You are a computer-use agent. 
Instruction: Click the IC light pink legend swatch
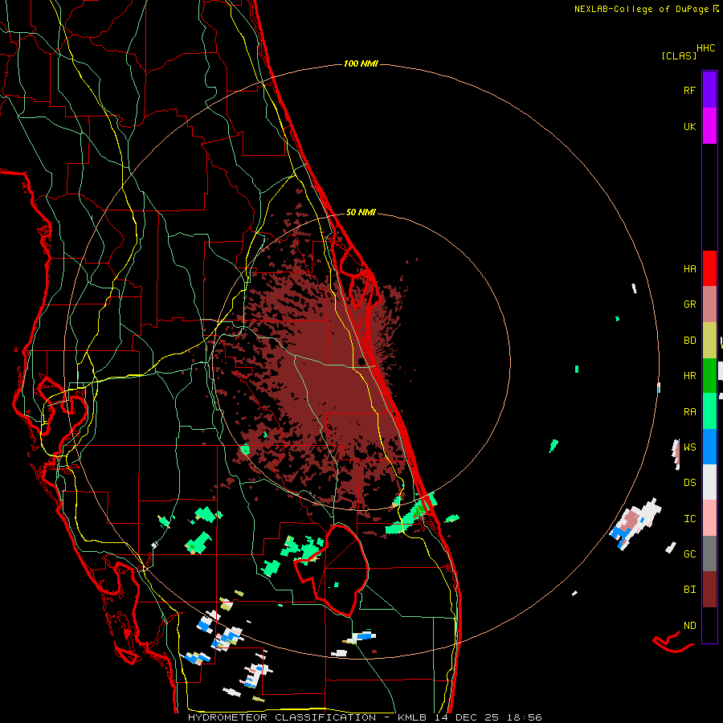[709, 518]
